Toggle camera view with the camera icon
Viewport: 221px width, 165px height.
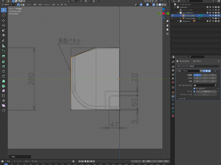coord(167,30)
